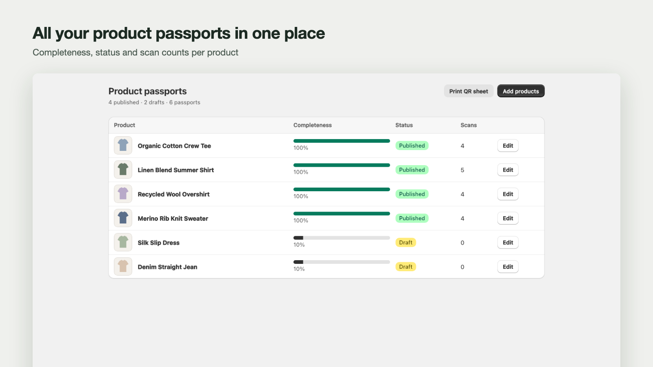Click the Organic Cotton Crew Tee shirt icon
653x367 pixels.
(123, 146)
